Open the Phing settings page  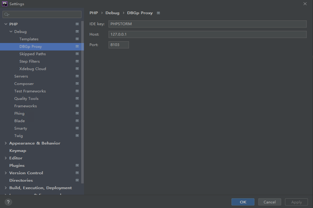pos(19,113)
